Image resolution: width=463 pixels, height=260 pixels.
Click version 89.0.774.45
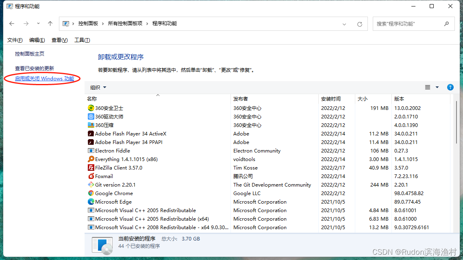(407, 202)
